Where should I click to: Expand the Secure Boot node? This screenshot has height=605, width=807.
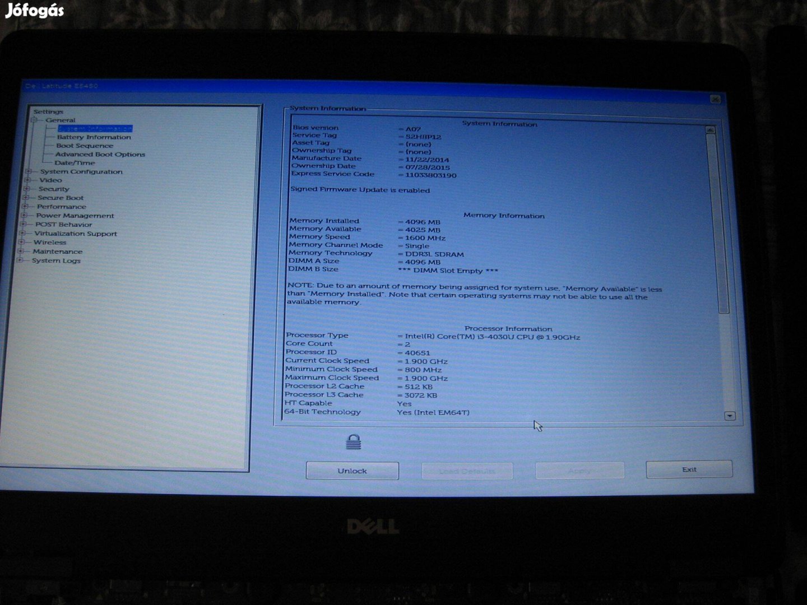pyautogui.click(x=26, y=198)
